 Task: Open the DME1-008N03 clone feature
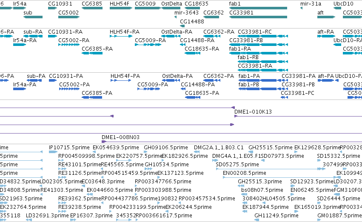click(x=232, y=142)
